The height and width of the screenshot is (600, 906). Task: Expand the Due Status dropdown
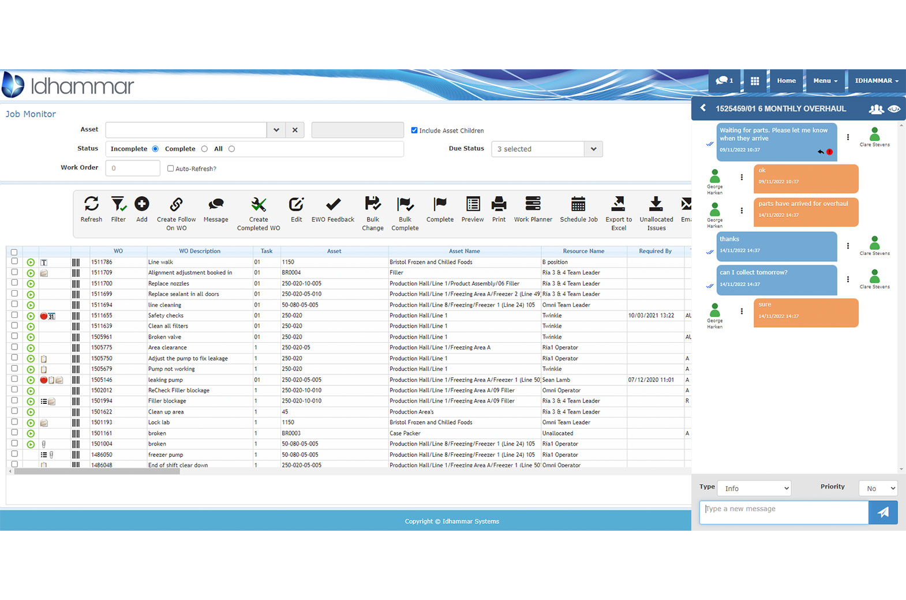(593, 149)
